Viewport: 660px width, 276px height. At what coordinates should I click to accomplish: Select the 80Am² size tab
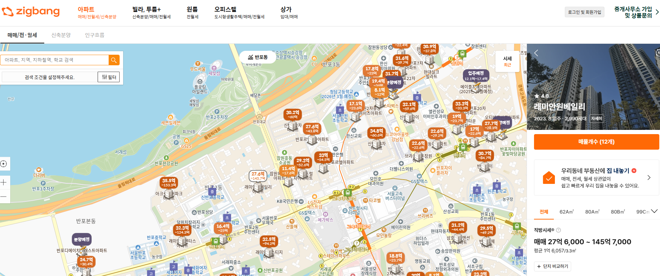pyautogui.click(x=592, y=212)
